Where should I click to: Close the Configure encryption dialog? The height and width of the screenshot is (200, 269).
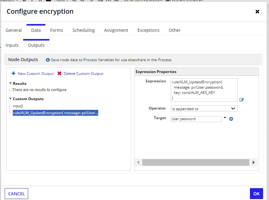click(x=257, y=12)
